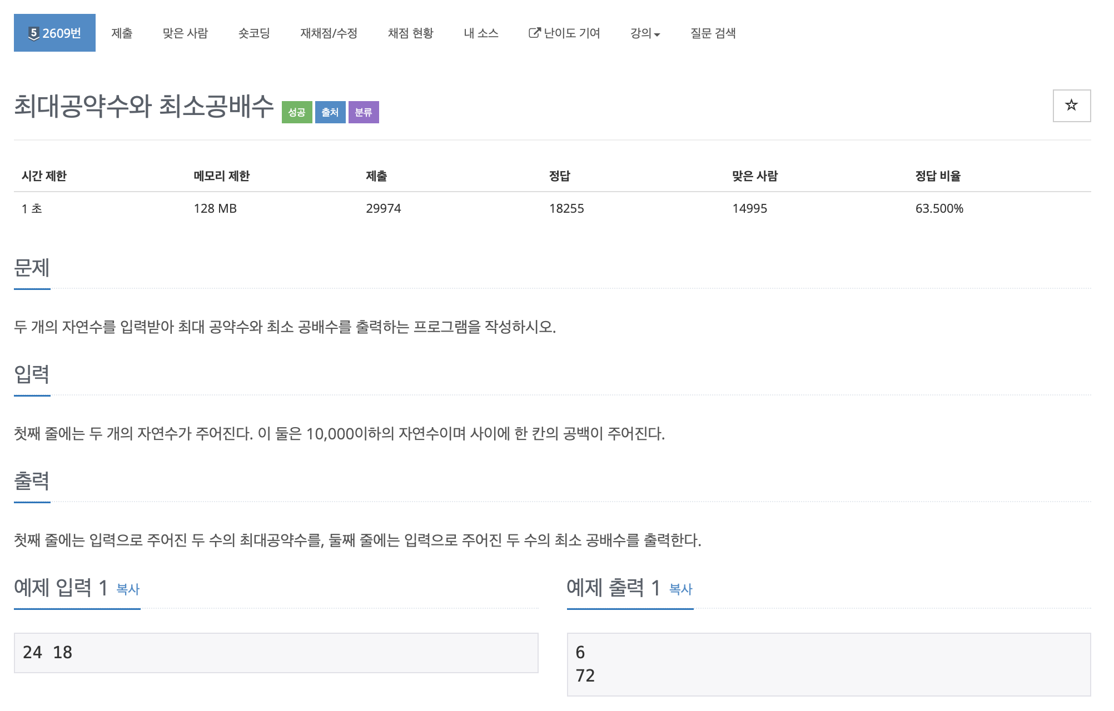This screenshot has height=711, width=1114.
Task: Open 내 소스 tab
Action: [481, 33]
